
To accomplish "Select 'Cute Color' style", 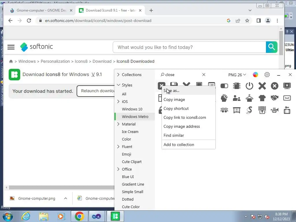I will point(131,207).
